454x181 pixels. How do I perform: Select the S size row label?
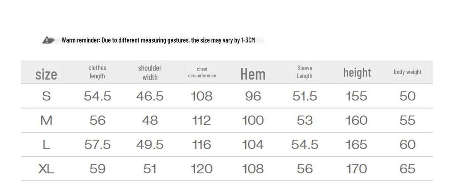point(46,96)
